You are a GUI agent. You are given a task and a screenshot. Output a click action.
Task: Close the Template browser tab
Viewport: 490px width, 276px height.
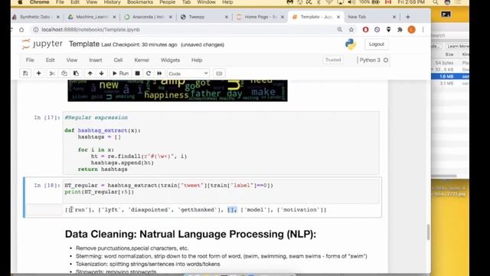[338, 17]
